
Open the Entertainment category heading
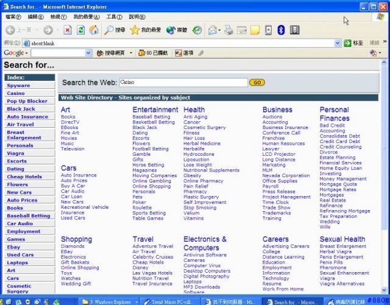click(x=155, y=110)
